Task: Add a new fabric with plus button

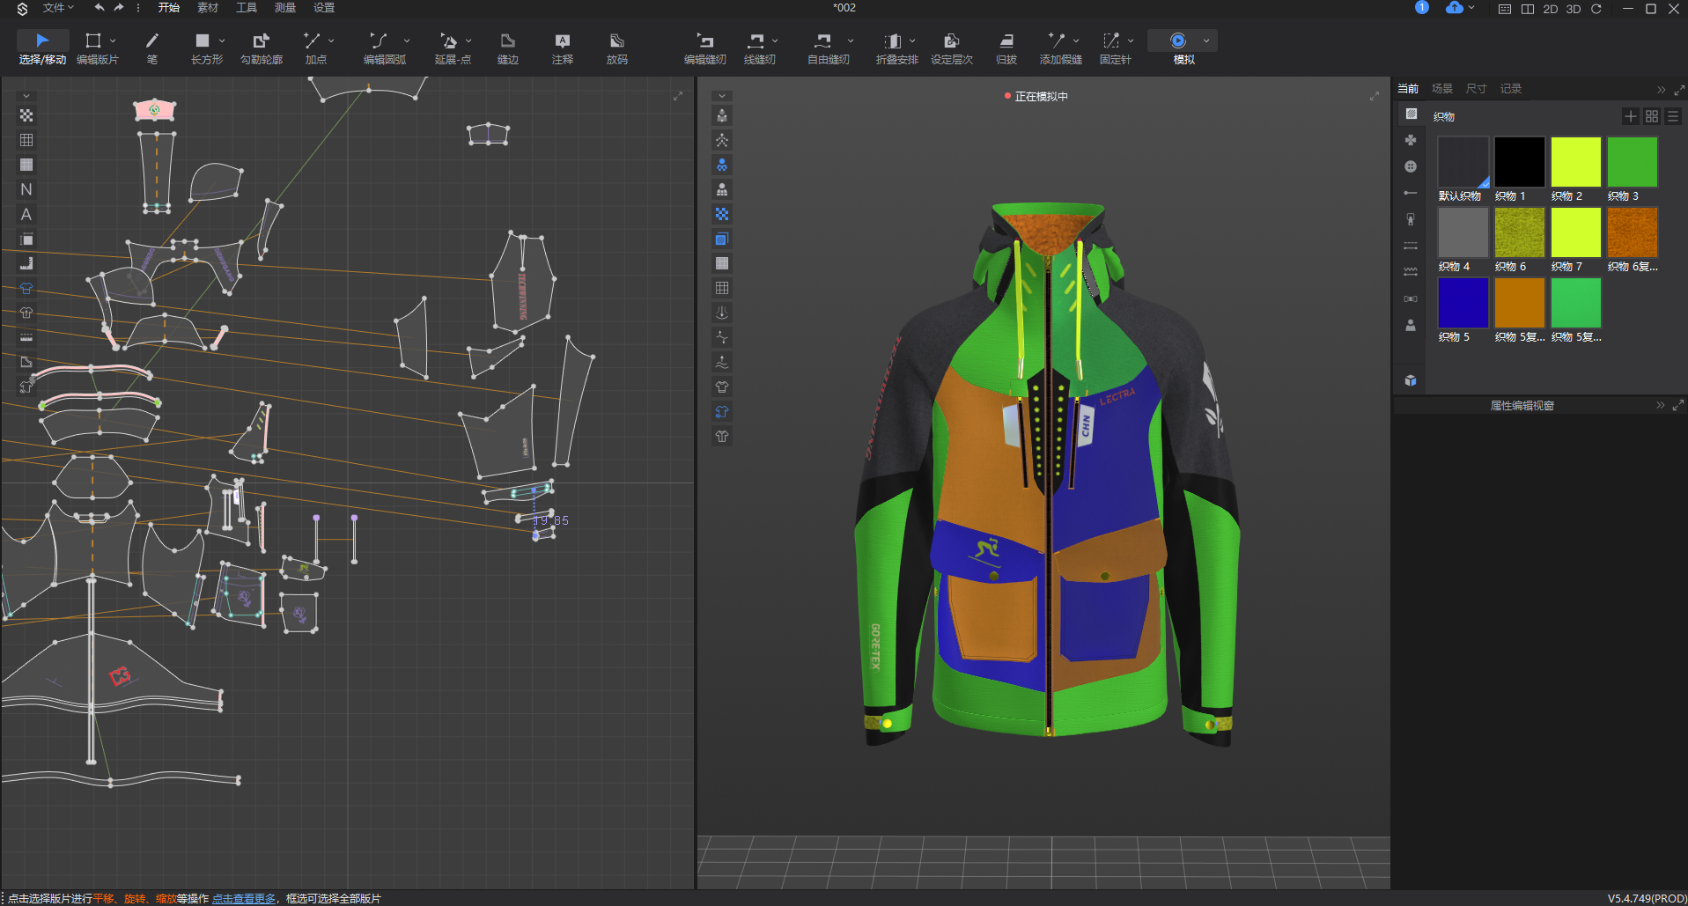Action: coord(1630,116)
